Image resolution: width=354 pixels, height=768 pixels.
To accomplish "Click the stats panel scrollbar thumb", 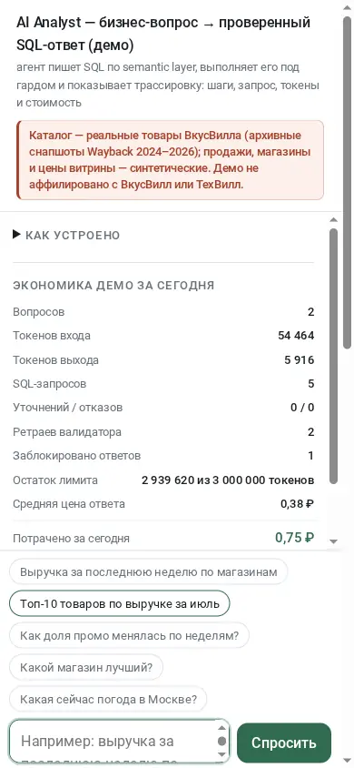I will [x=334, y=356].
